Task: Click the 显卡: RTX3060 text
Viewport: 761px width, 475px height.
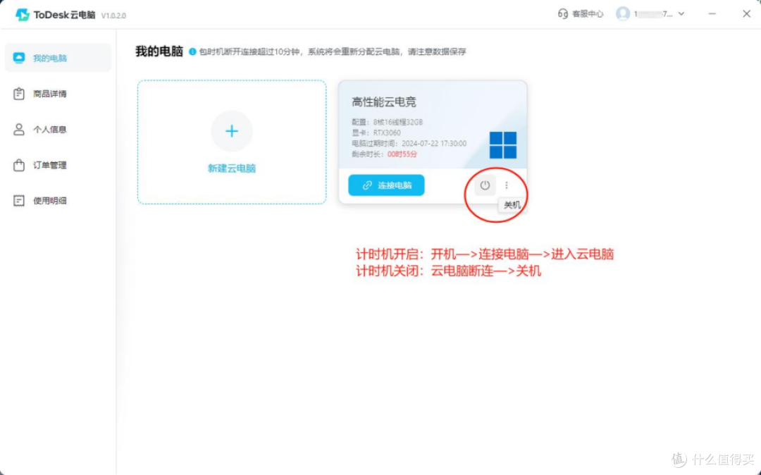Action: (x=376, y=132)
